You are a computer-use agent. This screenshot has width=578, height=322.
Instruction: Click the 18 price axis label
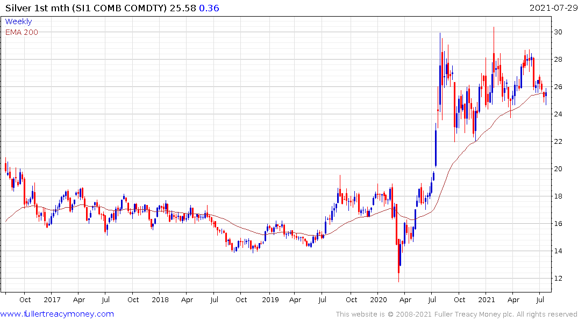pyautogui.click(x=558, y=196)
